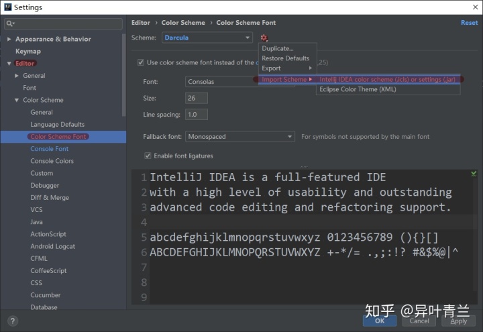Choose Restore Defaults menu entry
The height and width of the screenshot is (332, 483).
[x=287, y=58]
